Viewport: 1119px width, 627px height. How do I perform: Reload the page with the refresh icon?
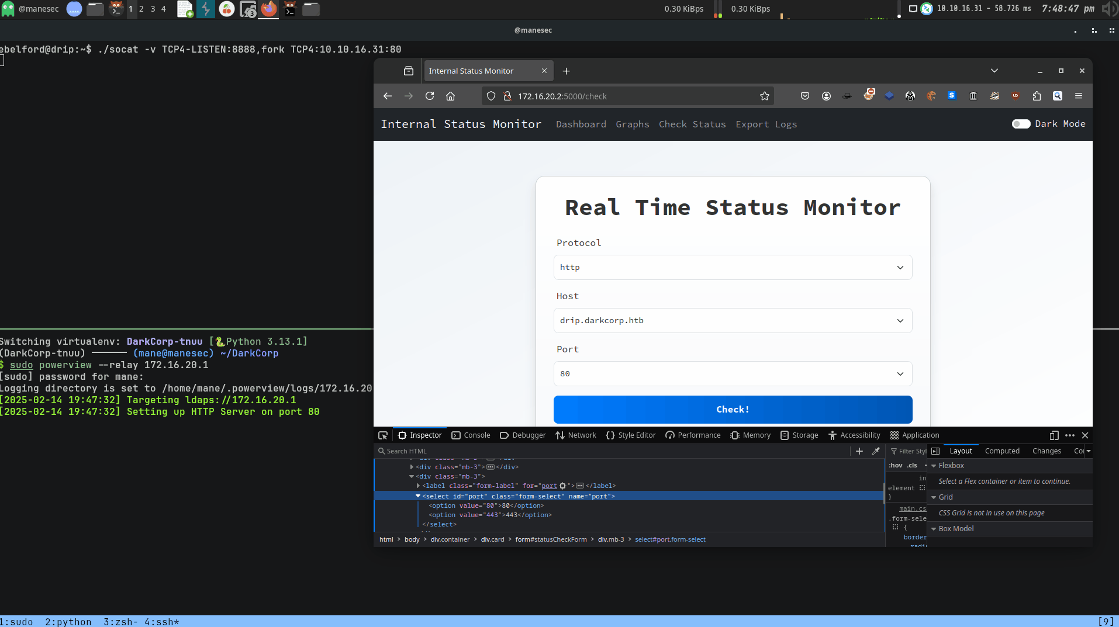pos(430,96)
